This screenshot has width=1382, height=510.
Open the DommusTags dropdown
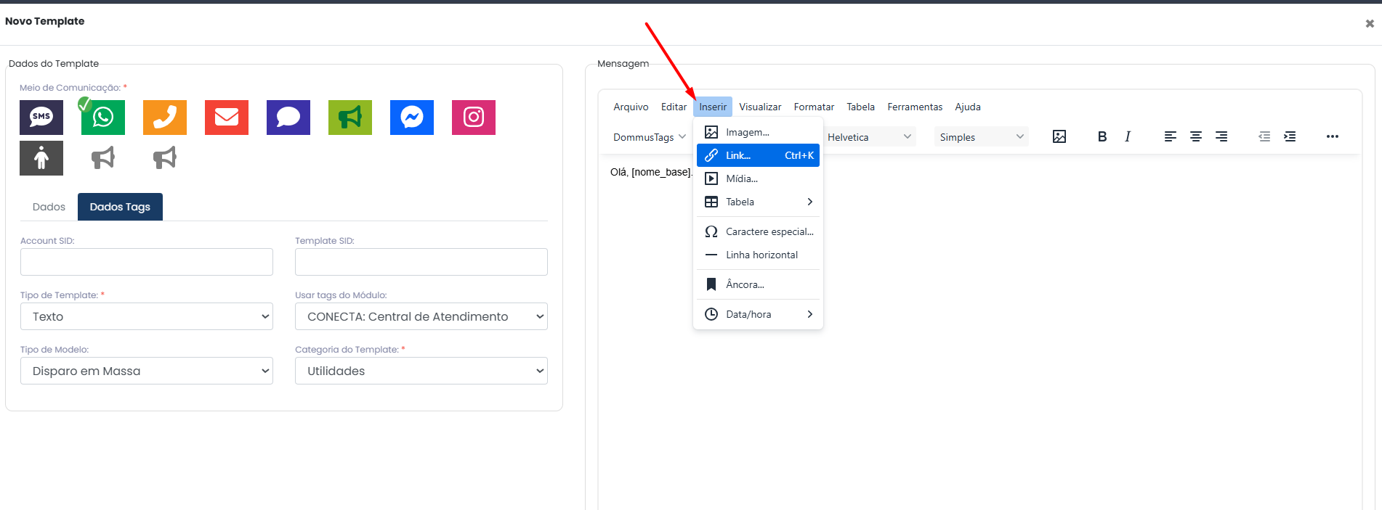tap(650, 137)
